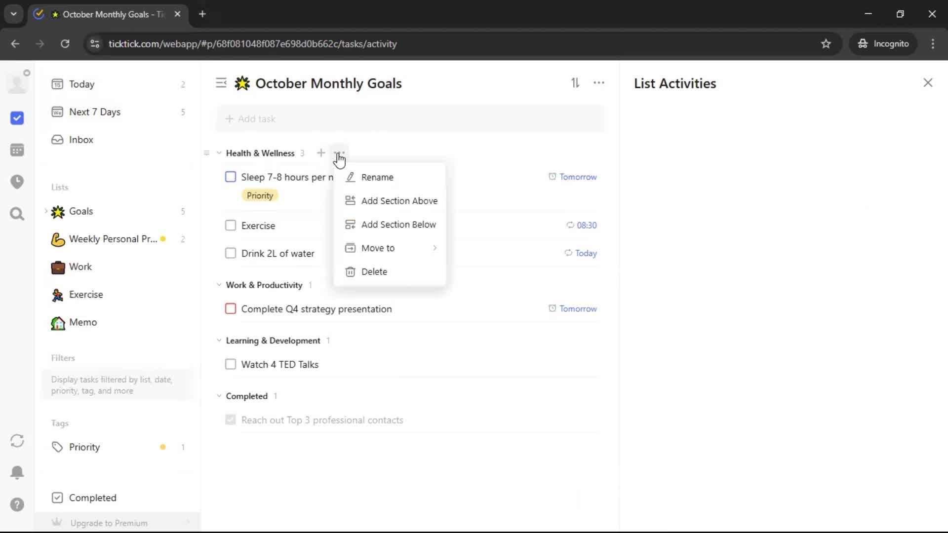
Task: Open the Completed smart list
Action: [92, 498]
